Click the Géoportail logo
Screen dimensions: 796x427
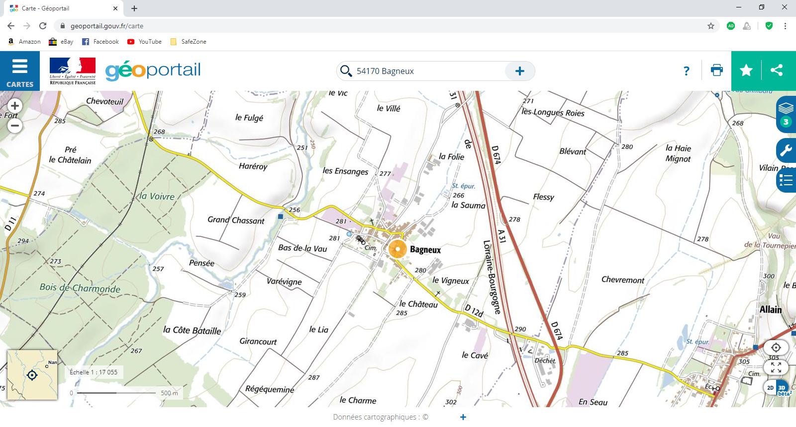[x=153, y=71]
